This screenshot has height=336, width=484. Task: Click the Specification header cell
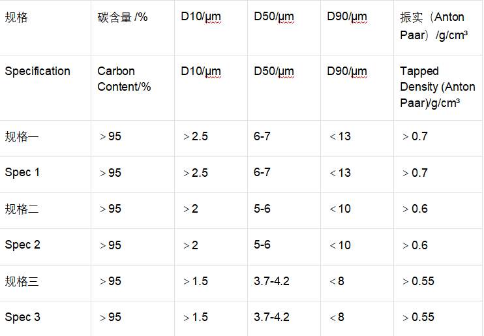pos(37,71)
